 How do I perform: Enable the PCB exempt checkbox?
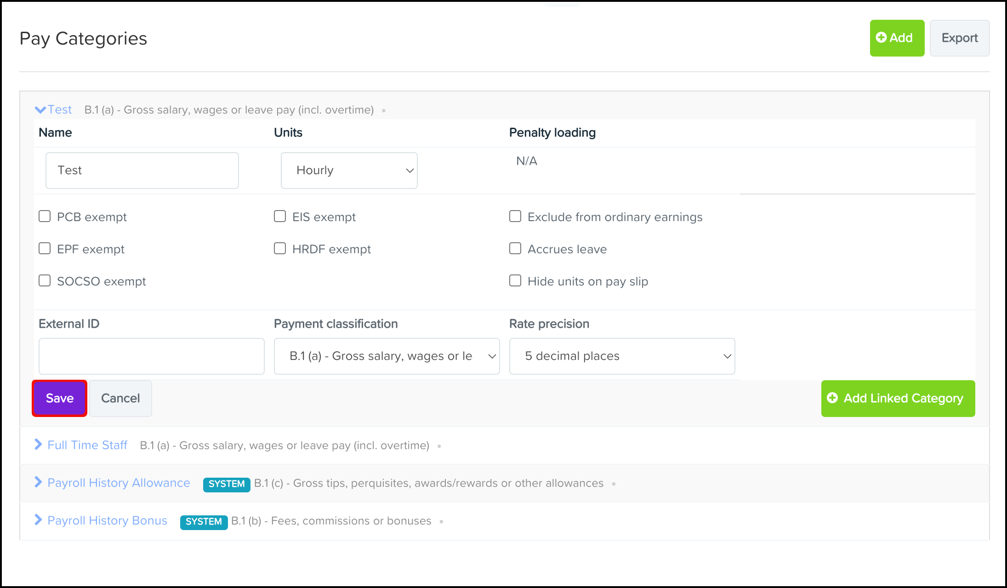pos(45,217)
